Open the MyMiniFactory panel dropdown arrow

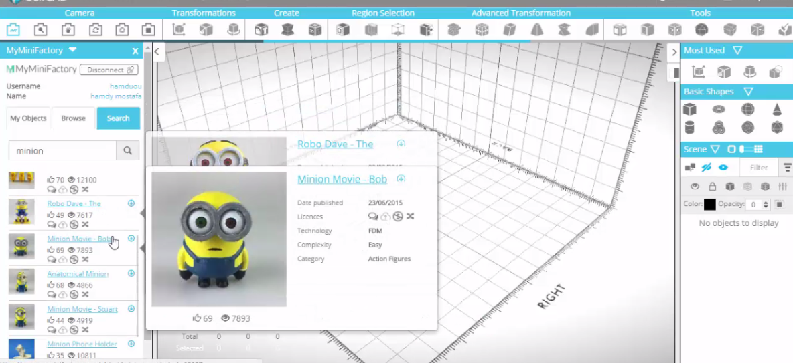point(72,50)
